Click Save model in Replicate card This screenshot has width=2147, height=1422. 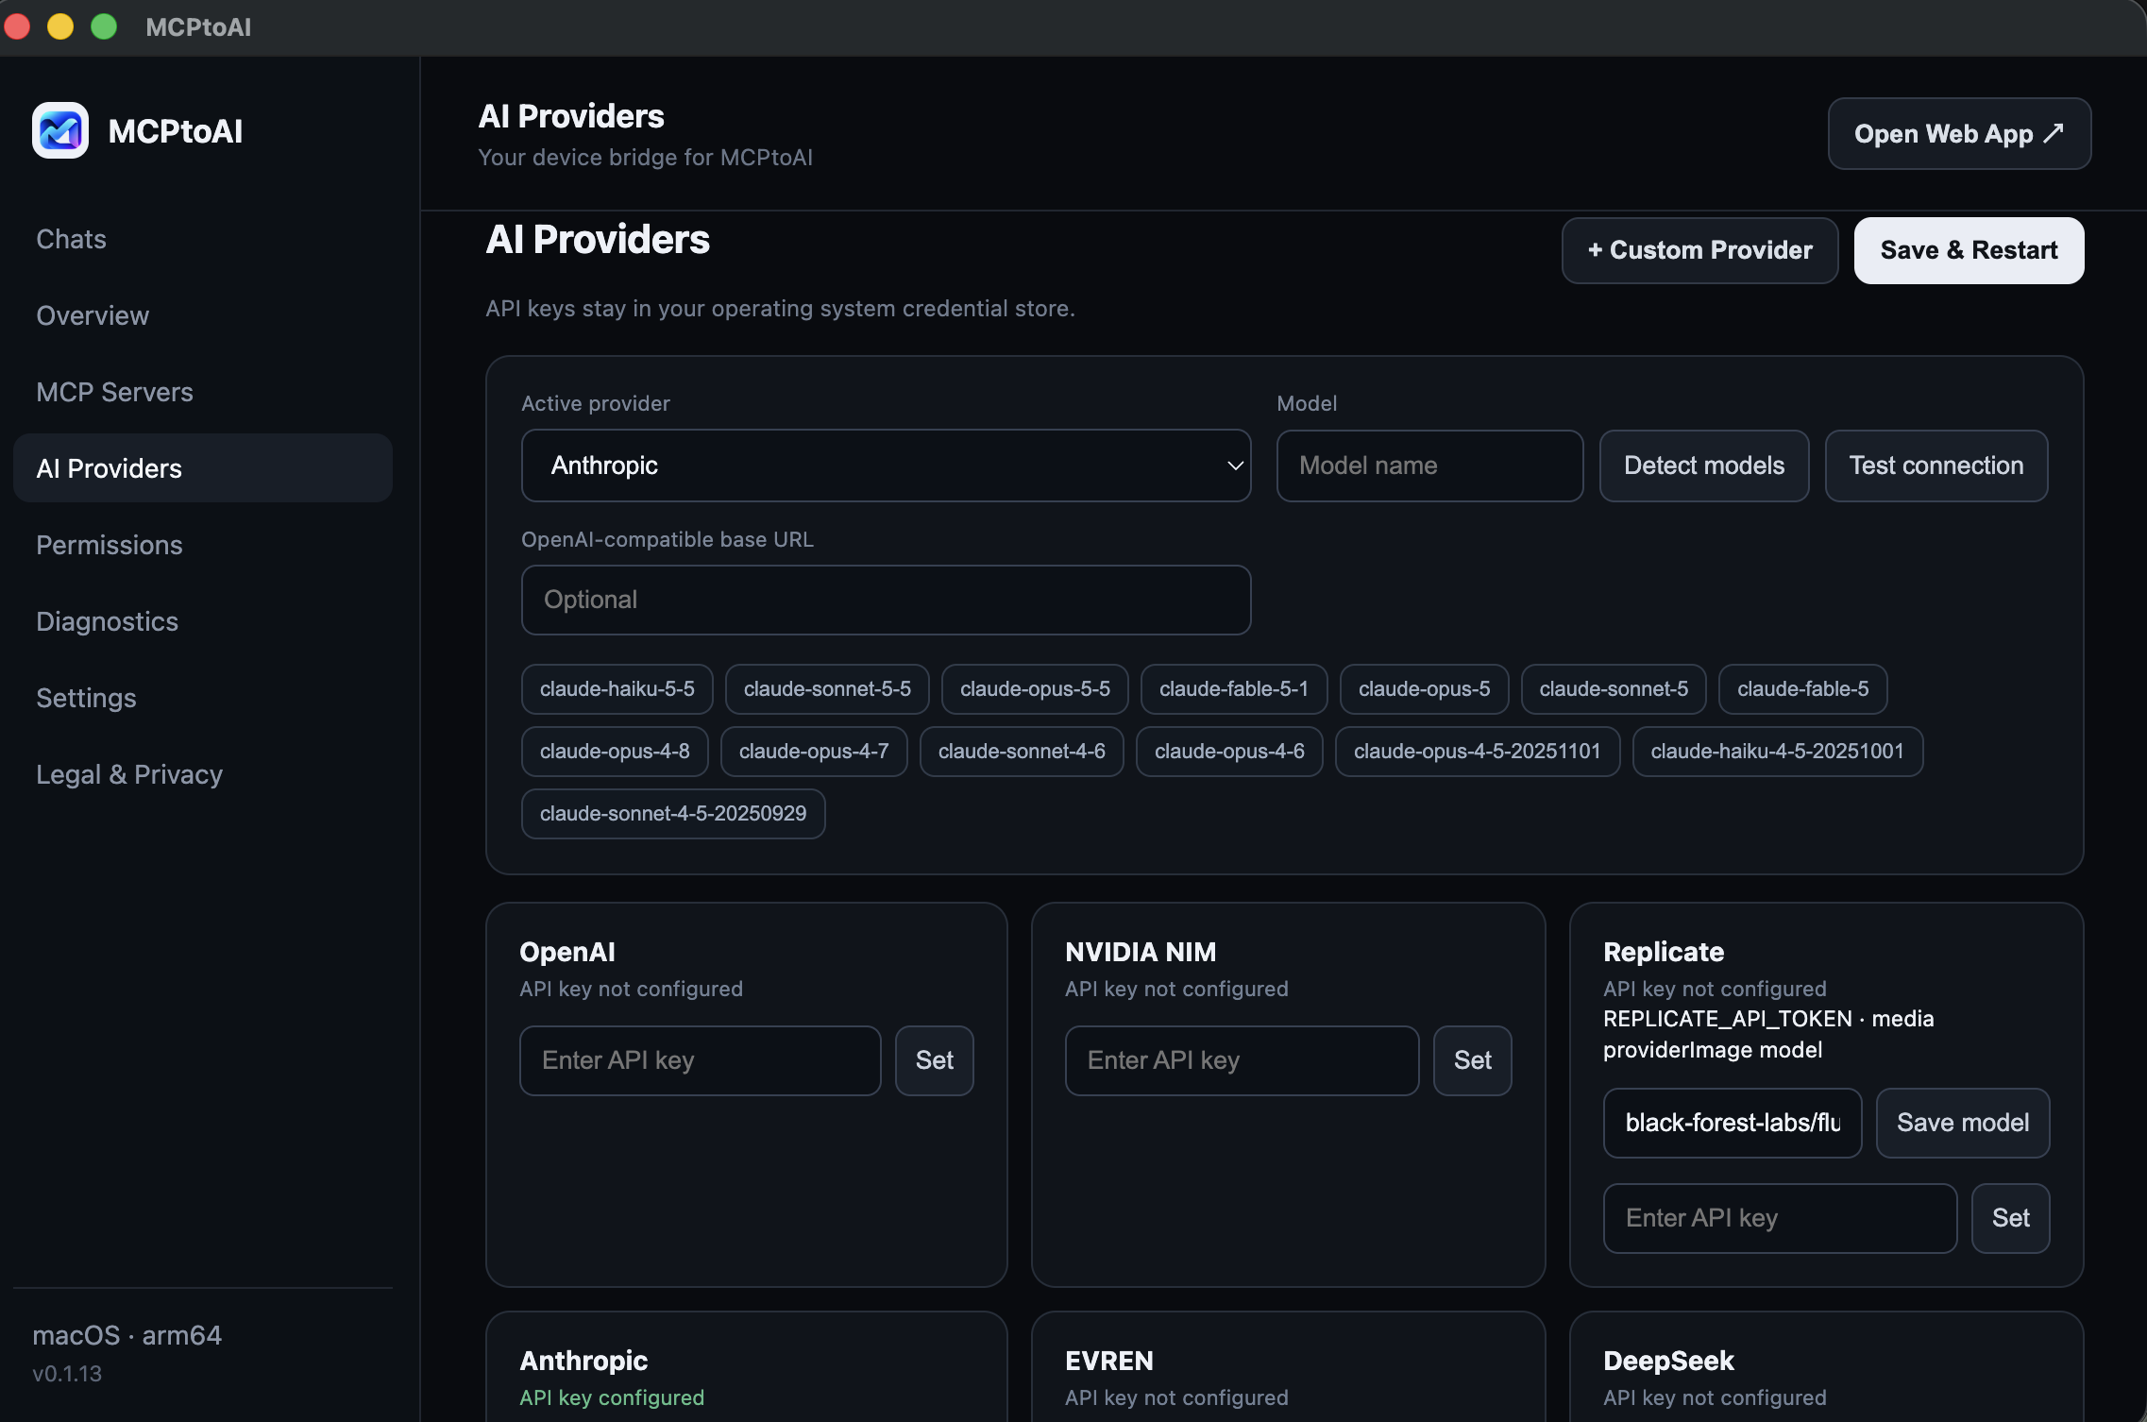coord(1963,1123)
